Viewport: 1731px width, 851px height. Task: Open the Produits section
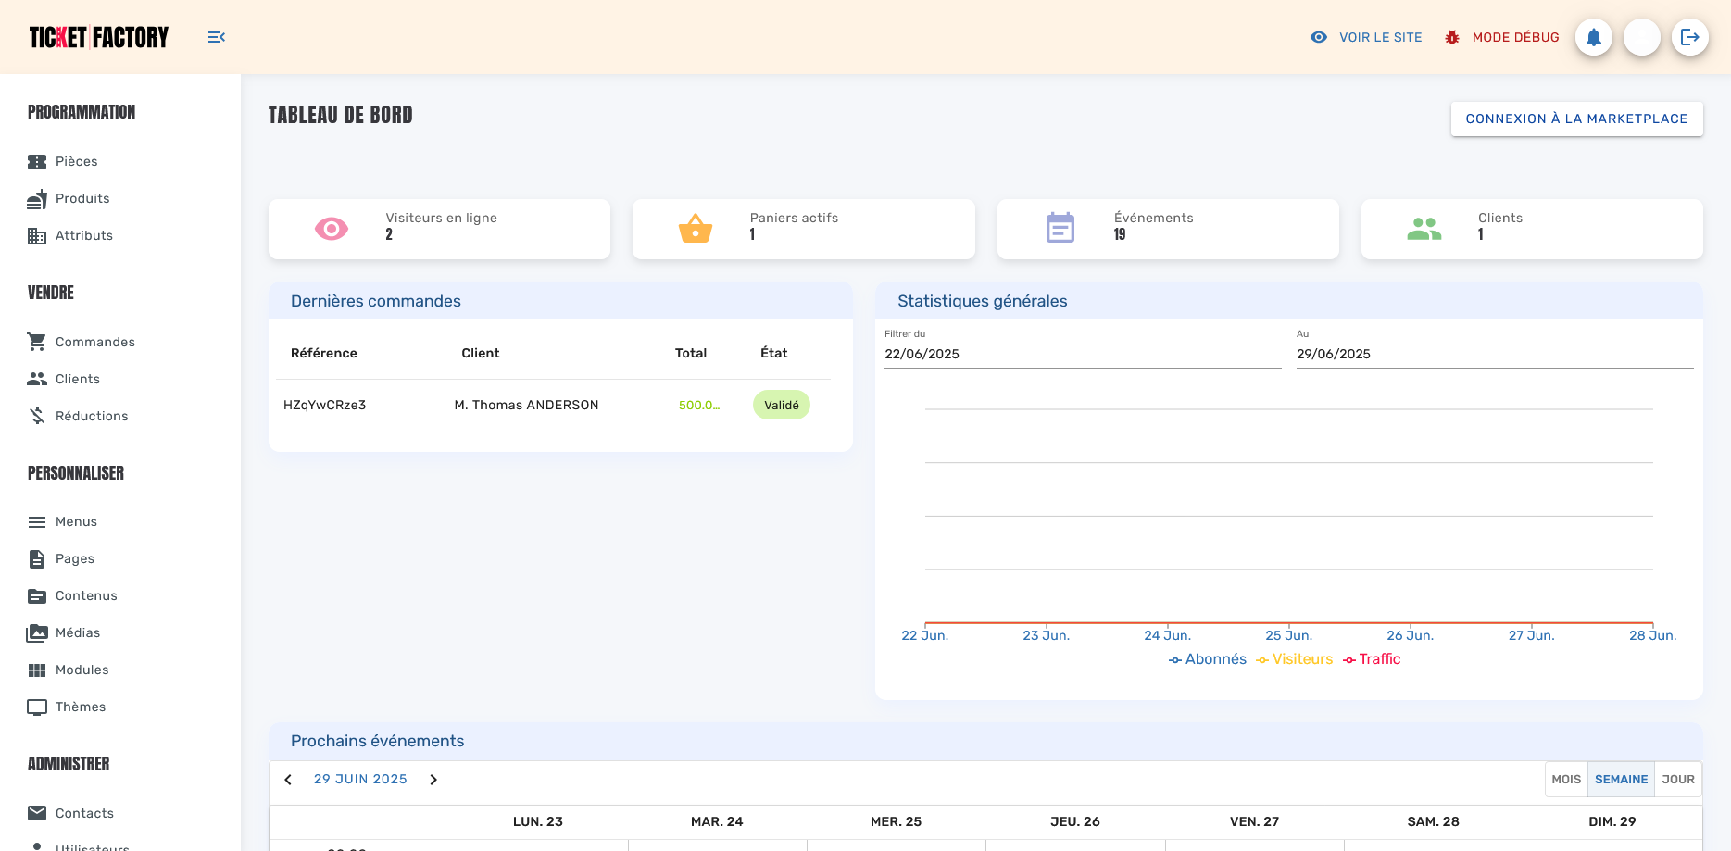pos(82,198)
